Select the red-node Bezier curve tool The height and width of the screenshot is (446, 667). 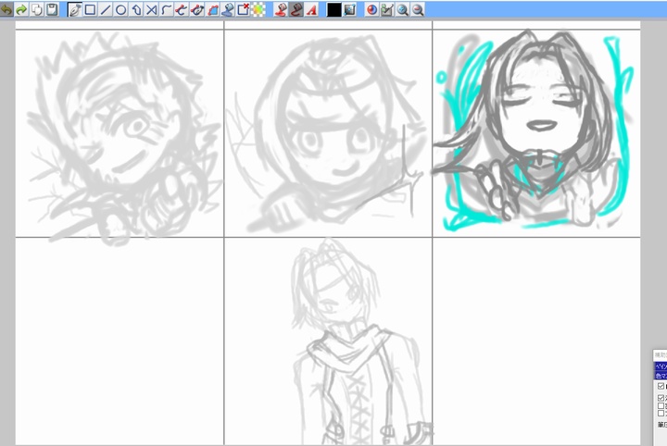(182, 9)
